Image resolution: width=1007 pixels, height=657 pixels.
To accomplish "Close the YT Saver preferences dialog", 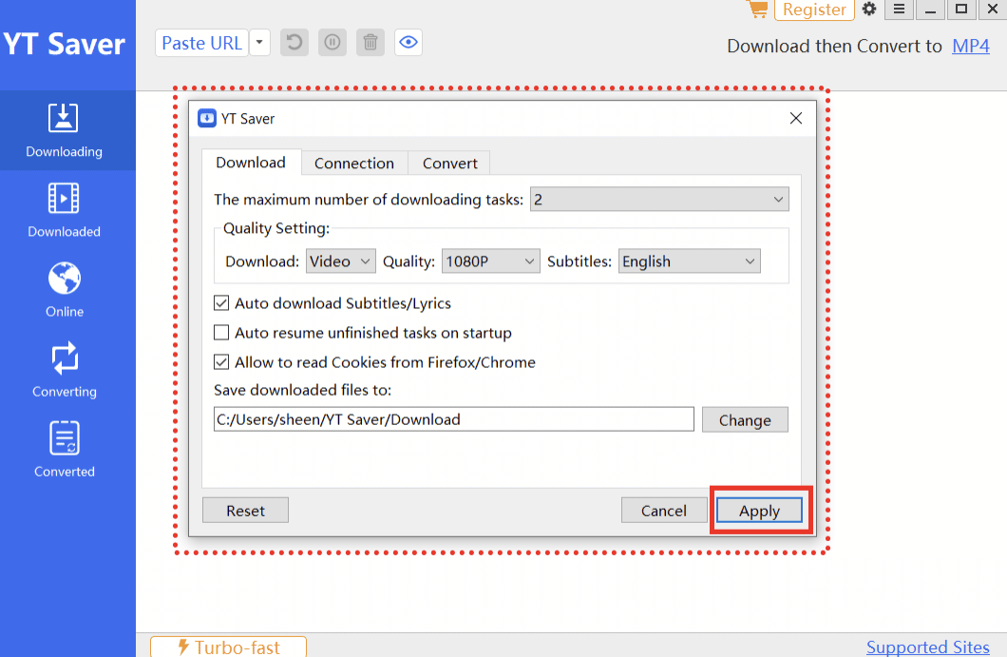I will tap(796, 118).
